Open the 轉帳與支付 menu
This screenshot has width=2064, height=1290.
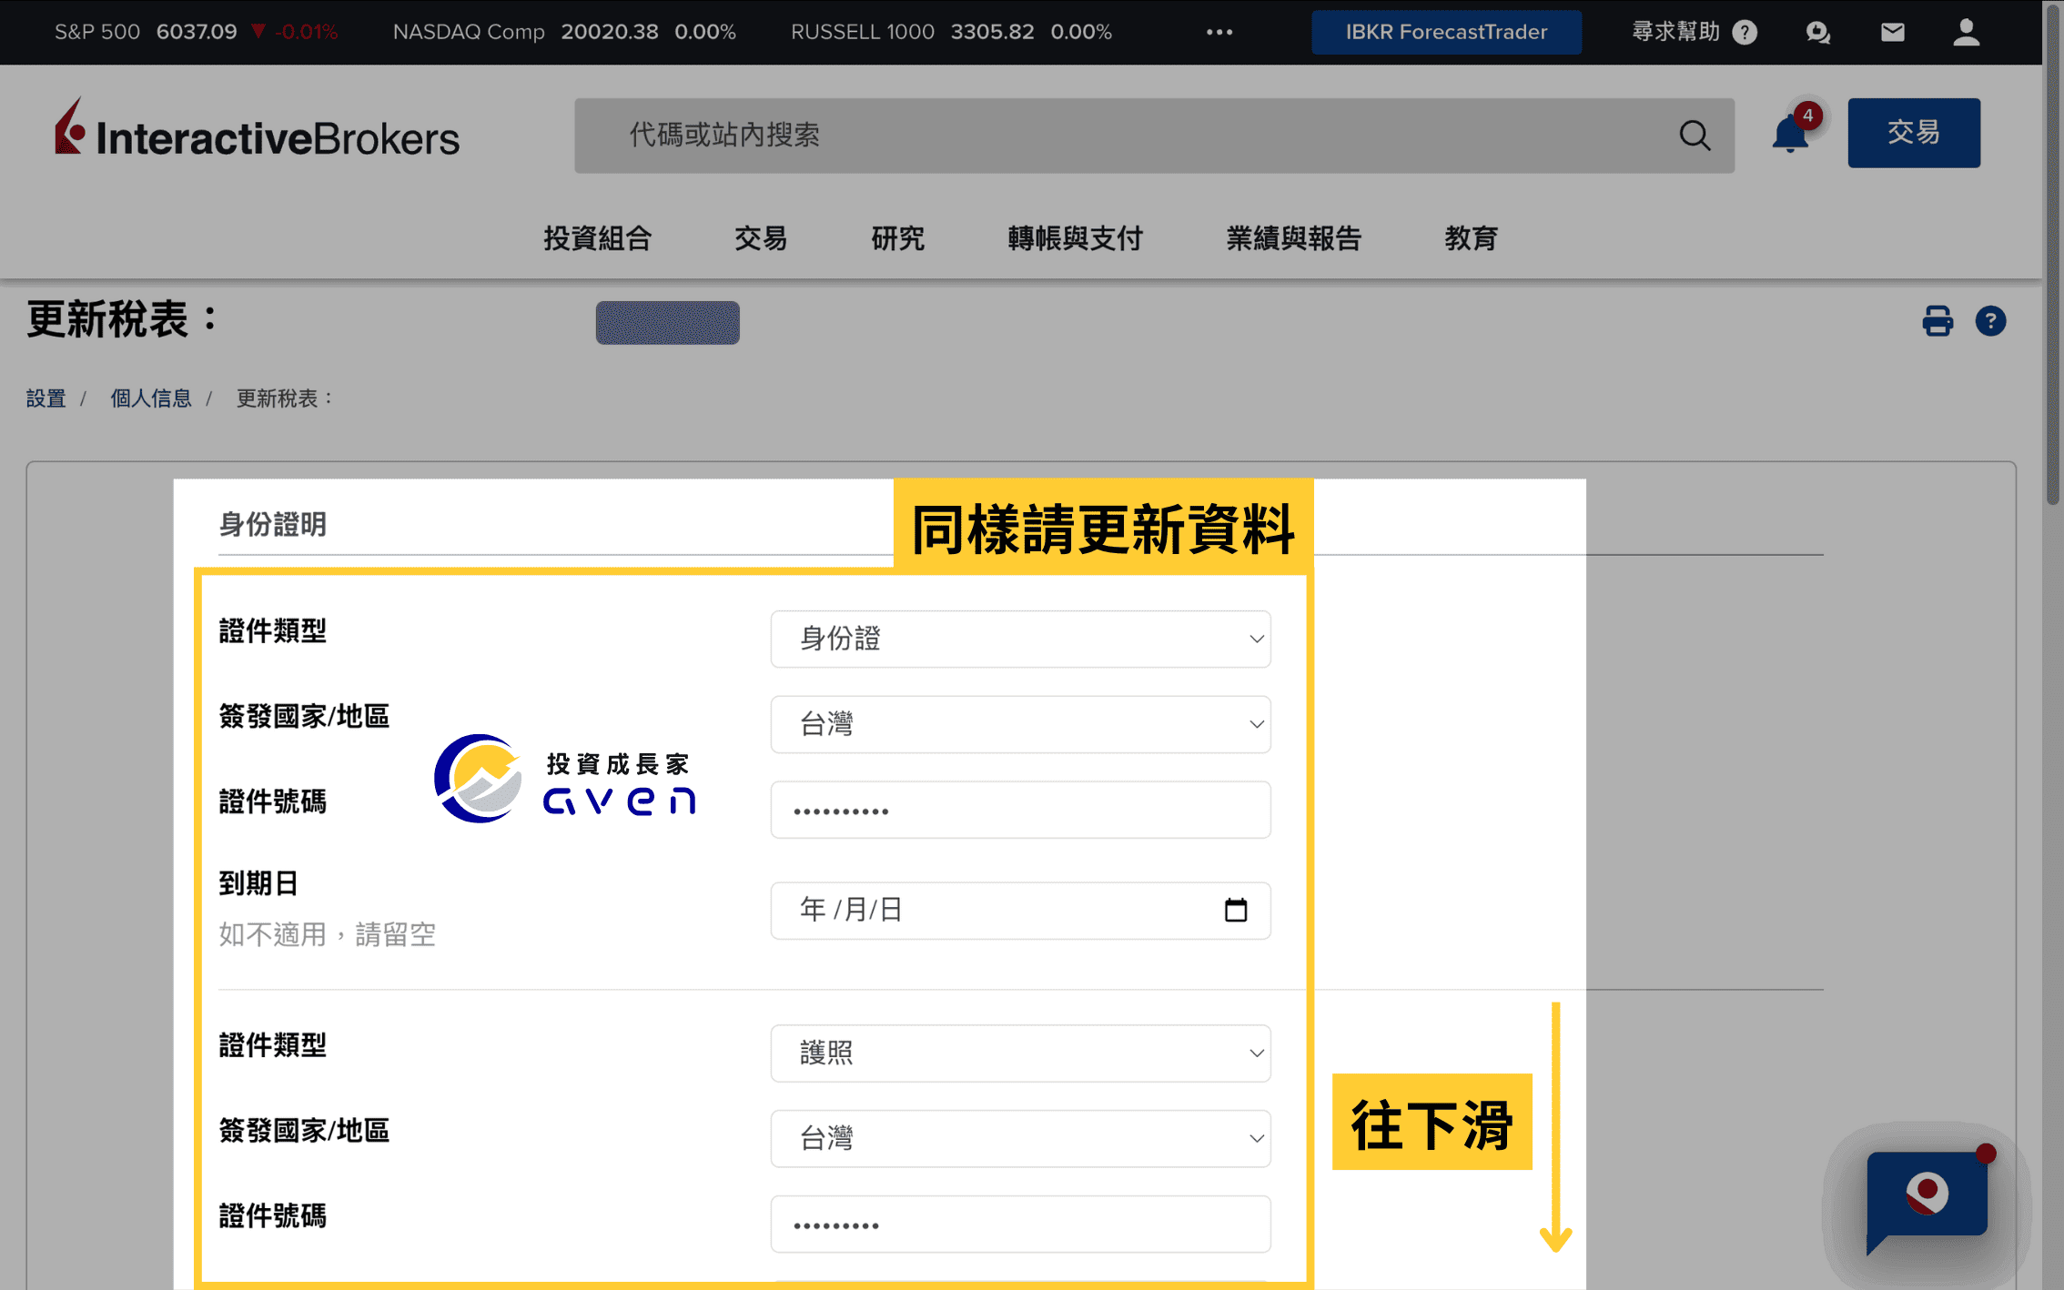(x=1075, y=238)
